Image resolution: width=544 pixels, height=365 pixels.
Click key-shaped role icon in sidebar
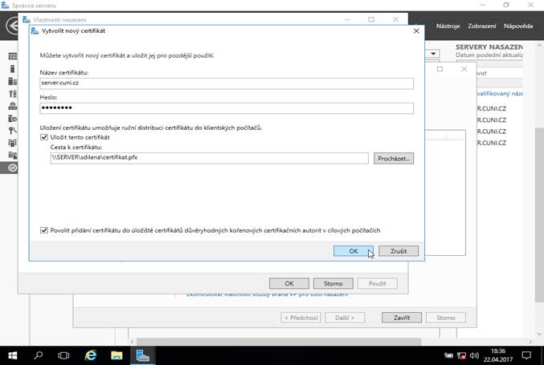(x=13, y=131)
